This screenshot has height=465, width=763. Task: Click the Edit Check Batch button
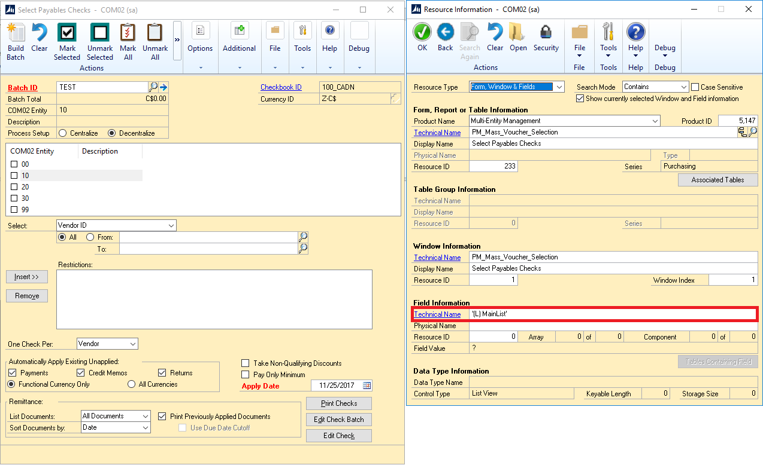point(339,420)
